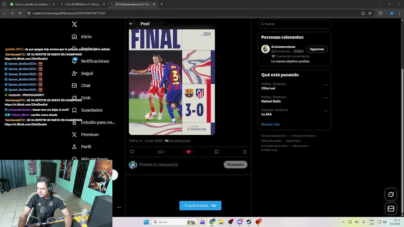
Task: Bookmark this page with the star icon
Action: coord(370,13)
